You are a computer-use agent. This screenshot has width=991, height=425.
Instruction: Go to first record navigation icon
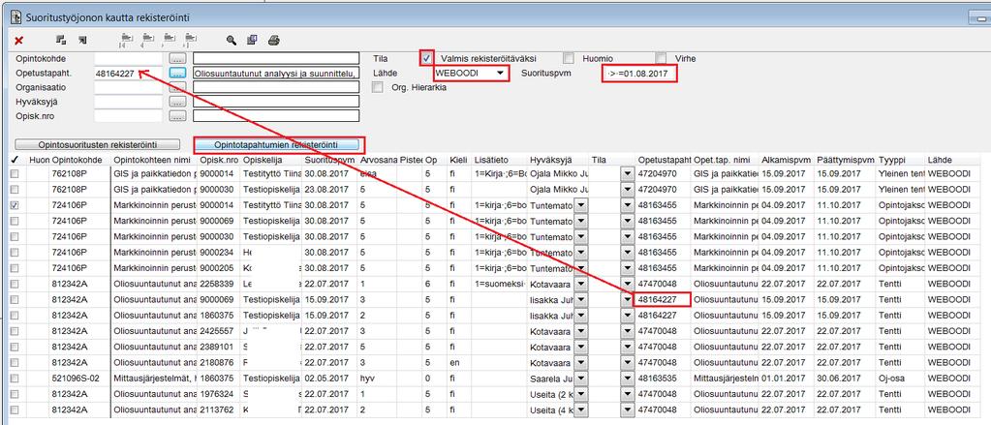(126, 41)
